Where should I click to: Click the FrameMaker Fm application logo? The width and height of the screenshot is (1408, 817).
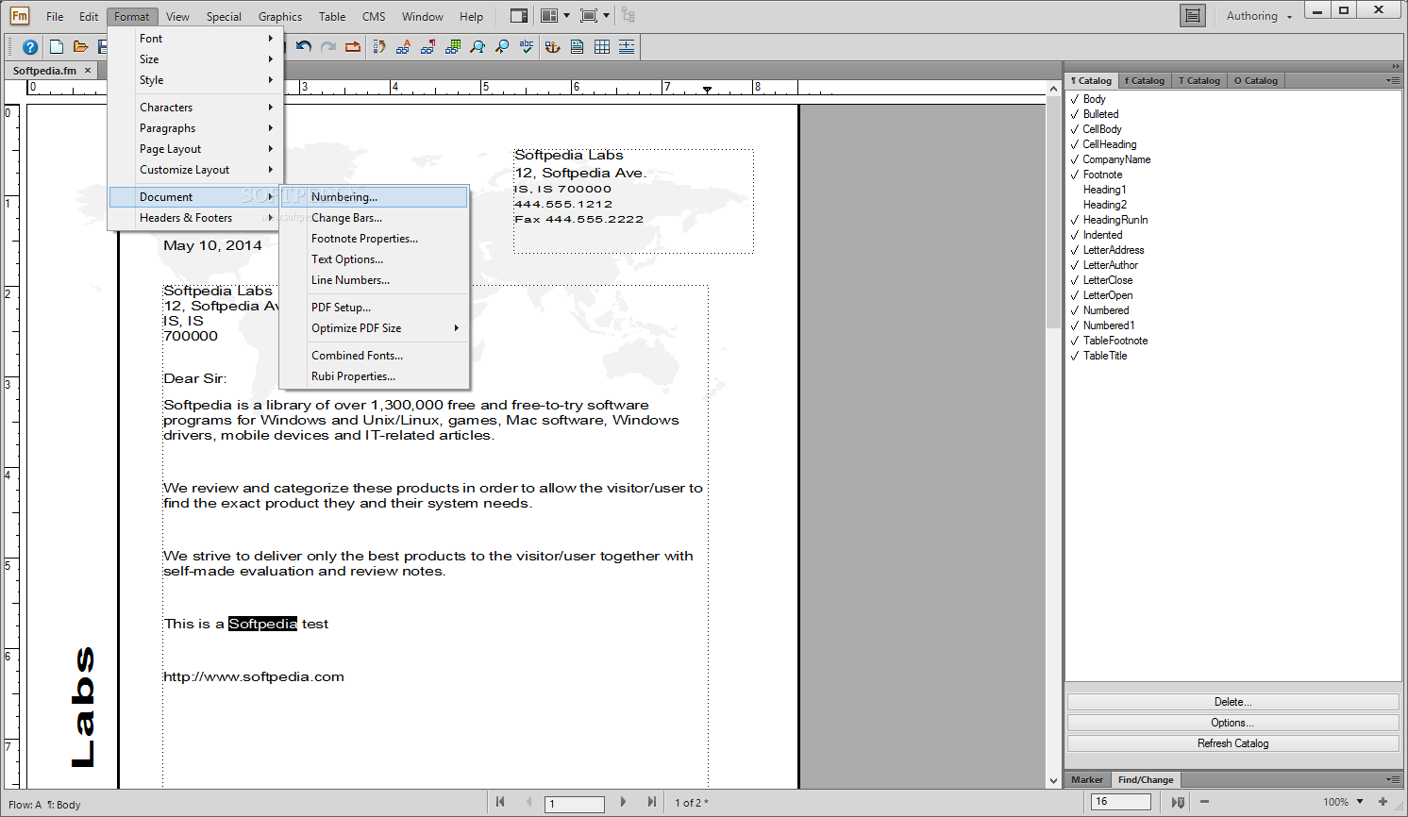20,16
